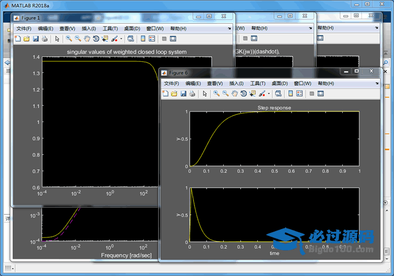Toggle Pan hand tool in Figure 1

coord(87,39)
